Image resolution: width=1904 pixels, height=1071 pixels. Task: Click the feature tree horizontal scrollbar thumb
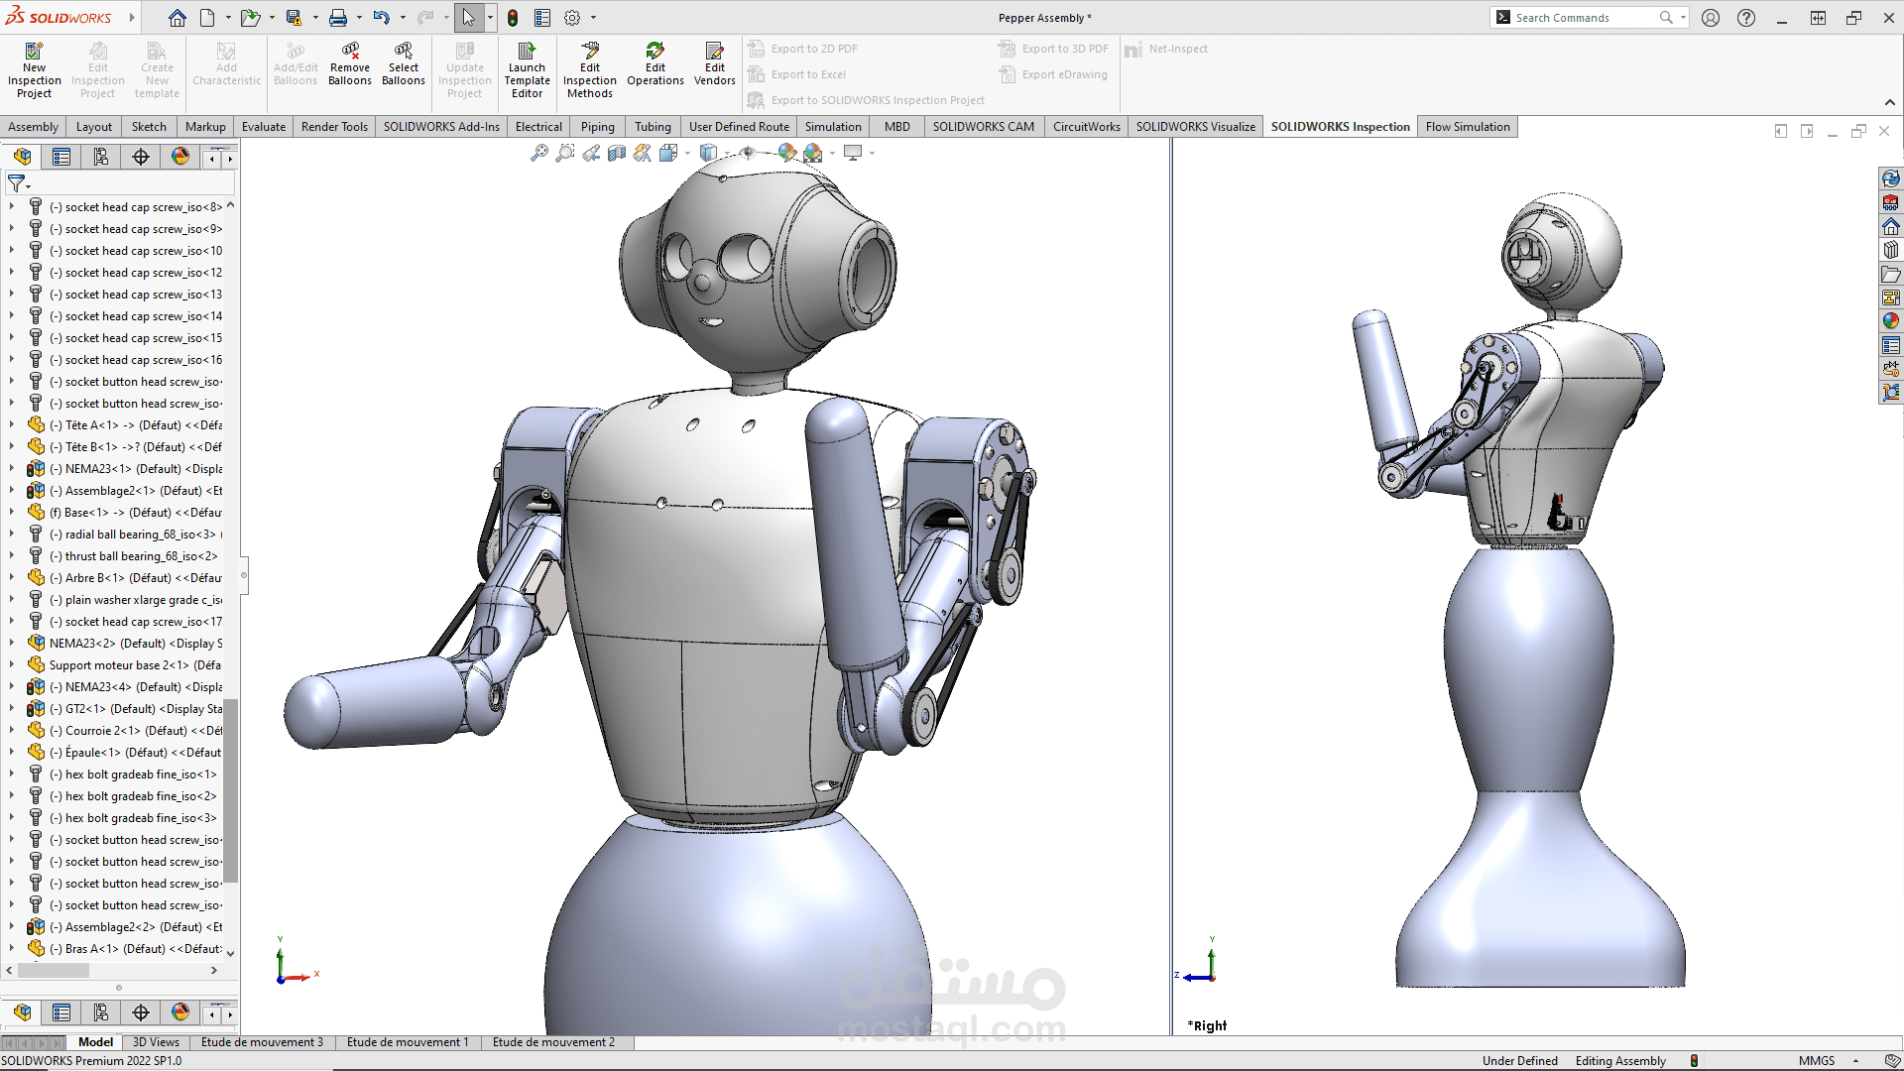53,971
